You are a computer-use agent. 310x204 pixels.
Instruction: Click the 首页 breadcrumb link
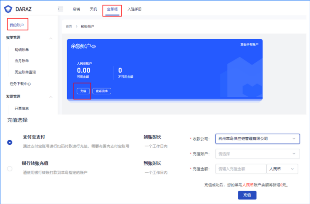click(x=69, y=26)
